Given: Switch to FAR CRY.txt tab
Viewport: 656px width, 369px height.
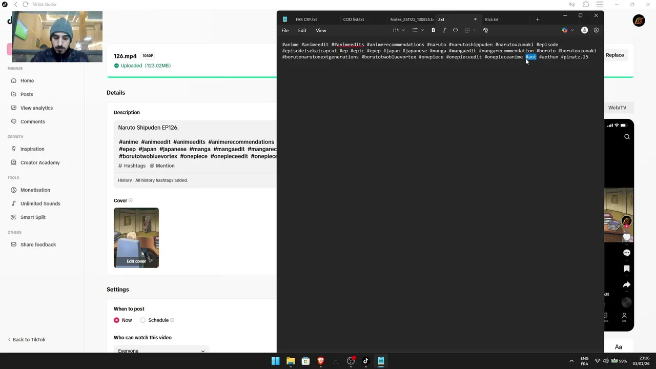Looking at the screenshot, I should click(306, 19).
